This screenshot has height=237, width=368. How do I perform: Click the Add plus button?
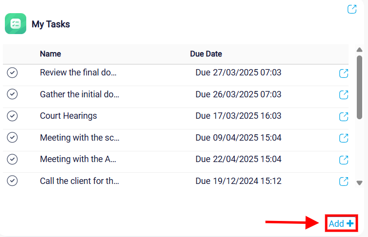coord(341,223)
